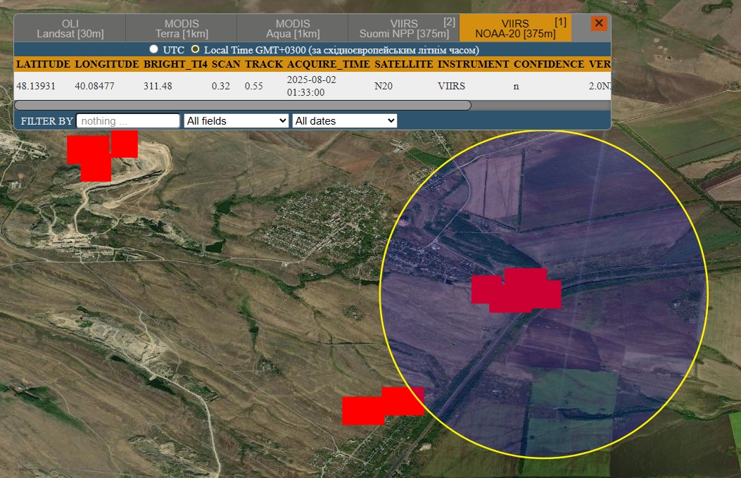The height and width of the screenshot is (478, 741).
Task: Expand the All dates dropdown
Action: (x=344, y=120)
